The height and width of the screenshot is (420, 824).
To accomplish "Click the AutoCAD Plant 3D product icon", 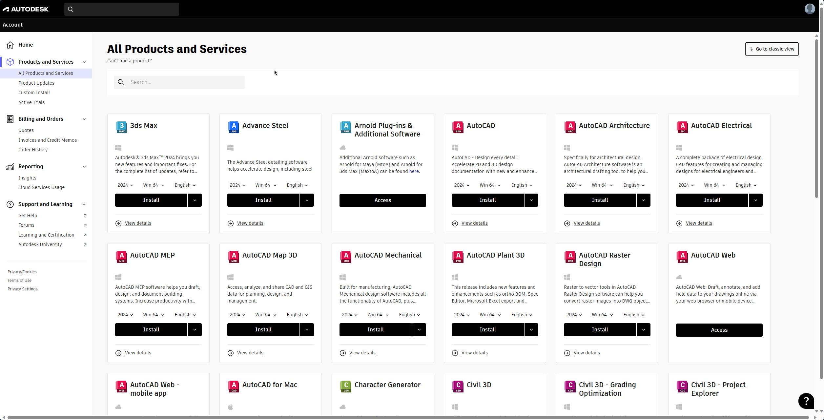I will (x=458, y=257).
